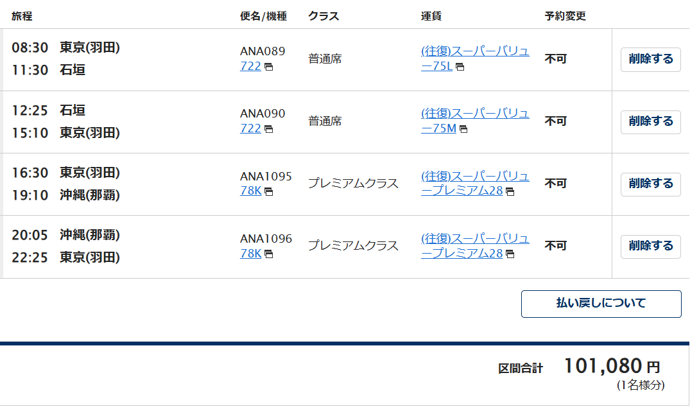Open popup icon beside ANA089 aircraft 722
Viewport: 699px width, 409px height.
(x=268, y=67)
